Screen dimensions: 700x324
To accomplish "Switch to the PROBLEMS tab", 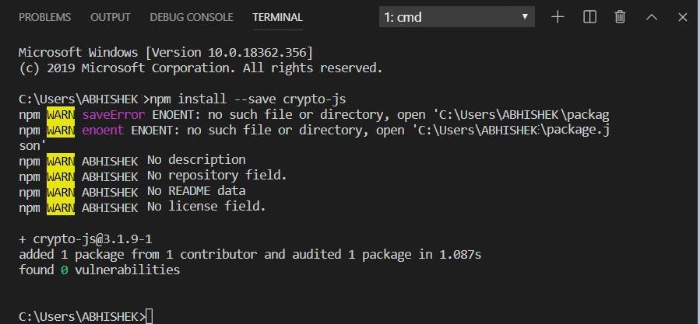I will tap(44, 17).
